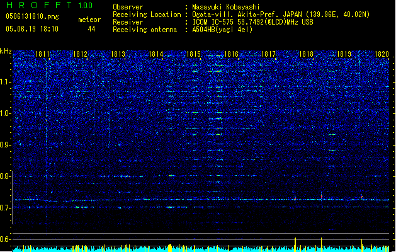
Task: Click the 1815 time marker
Action: 193,54
